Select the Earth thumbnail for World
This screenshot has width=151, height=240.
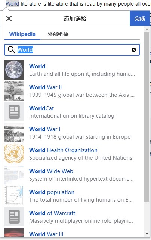(14, 70)
